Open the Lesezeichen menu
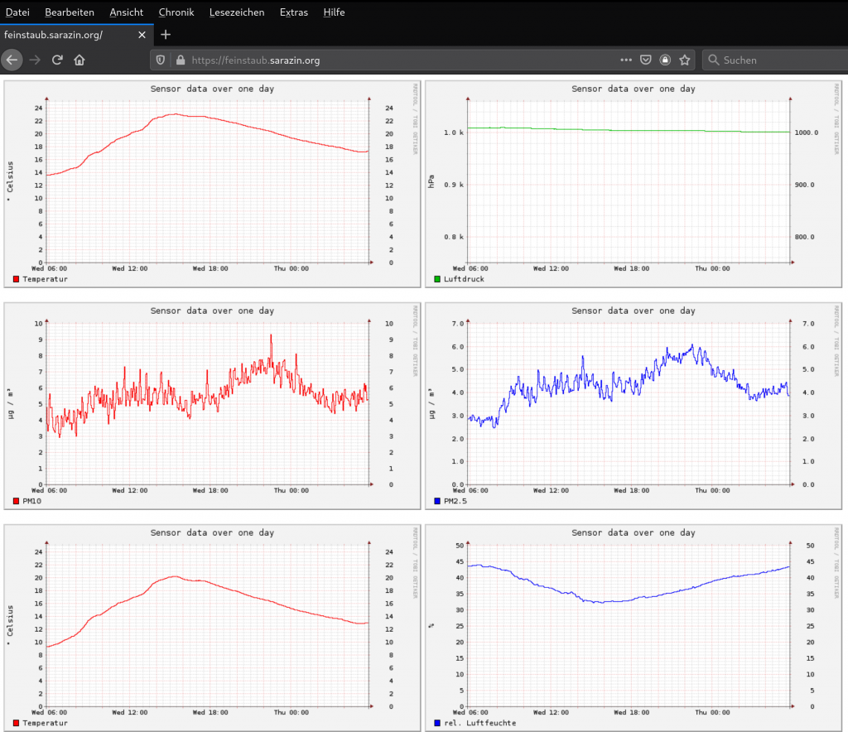This screenshot has width=848, height=732. tap(237, 12)
